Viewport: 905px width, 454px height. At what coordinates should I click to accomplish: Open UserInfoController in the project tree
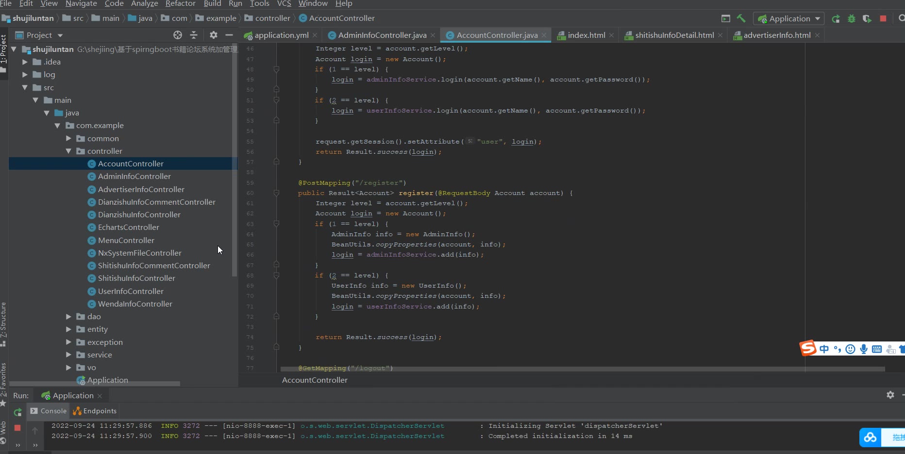[x=131, y=291]
